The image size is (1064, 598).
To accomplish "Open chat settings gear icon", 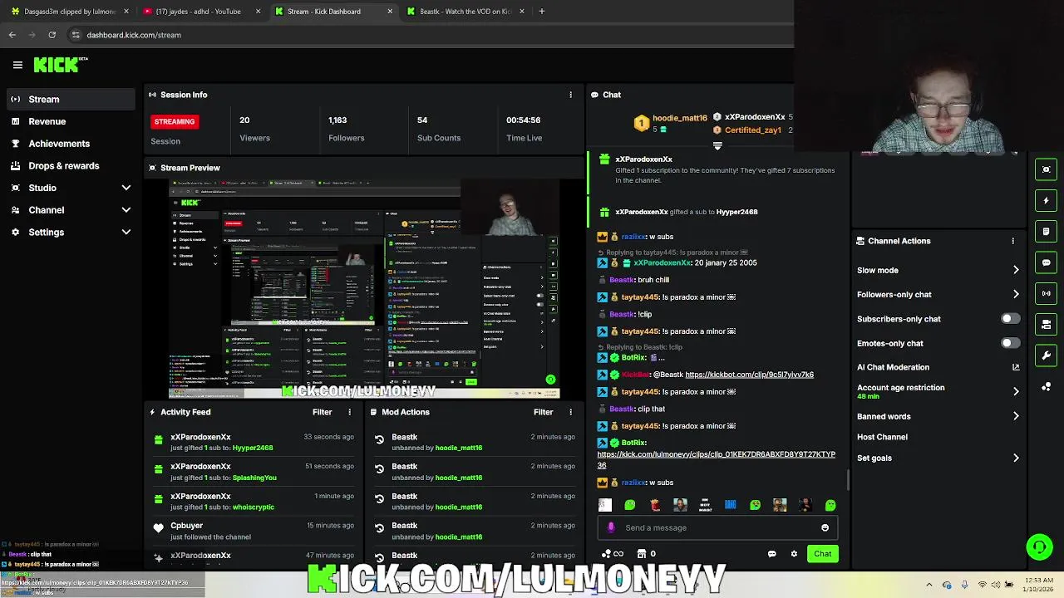I will click(x=794, y=554).
